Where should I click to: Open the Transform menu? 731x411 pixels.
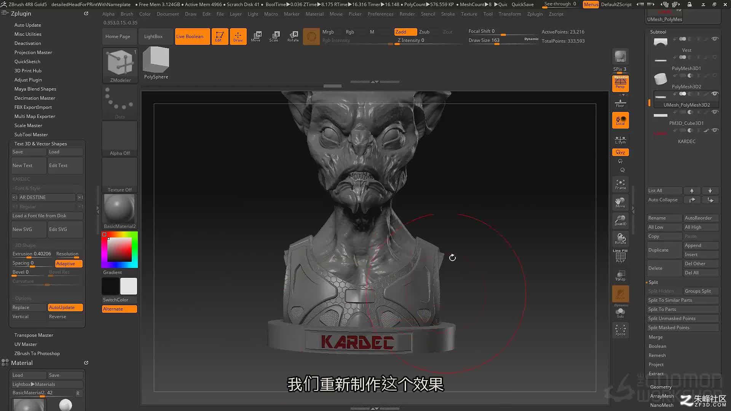pos(510,14)
